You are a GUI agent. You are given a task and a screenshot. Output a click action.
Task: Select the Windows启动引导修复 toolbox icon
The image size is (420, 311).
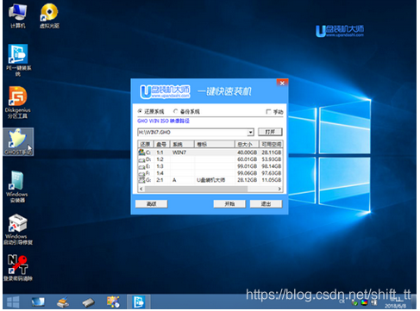click(x=18, y=229)
